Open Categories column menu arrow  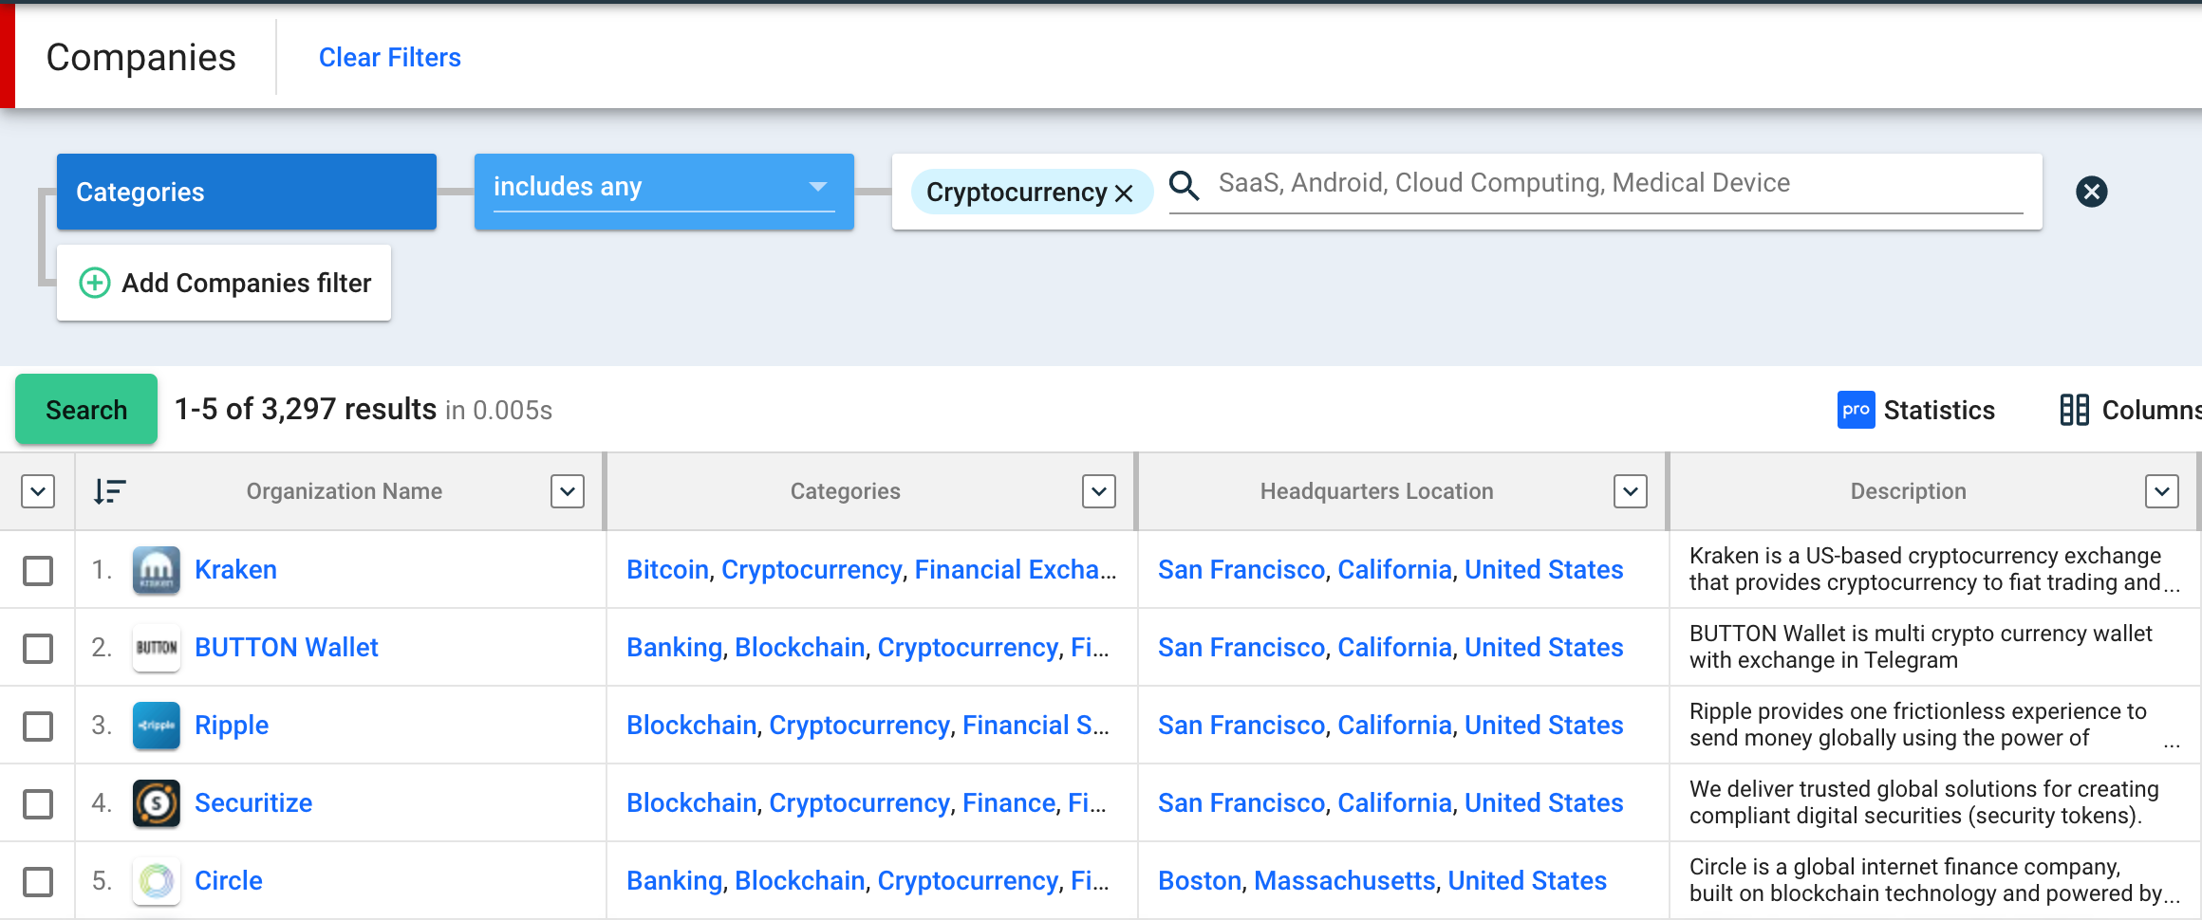pos(1099,491)
